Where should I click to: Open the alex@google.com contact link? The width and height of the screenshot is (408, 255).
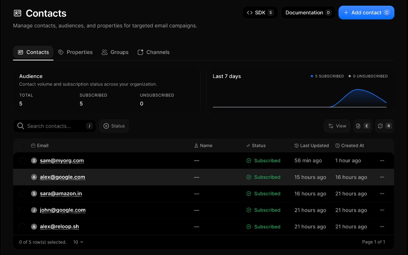coord(63,177)
